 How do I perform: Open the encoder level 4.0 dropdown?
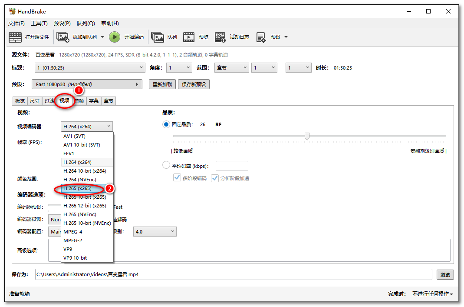tap(155, 232)
